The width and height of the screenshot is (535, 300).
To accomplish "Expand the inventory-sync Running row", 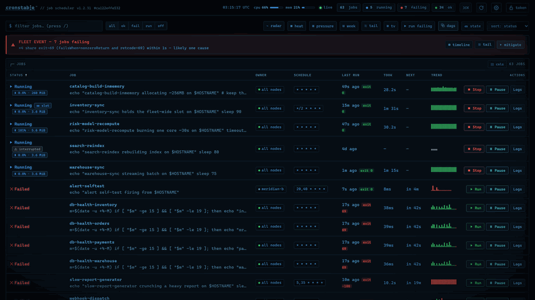I will [x=11, y=105].
